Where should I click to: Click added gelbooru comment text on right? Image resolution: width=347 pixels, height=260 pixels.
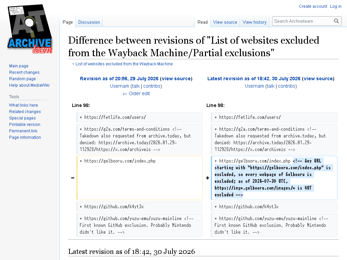coord(274,178)
